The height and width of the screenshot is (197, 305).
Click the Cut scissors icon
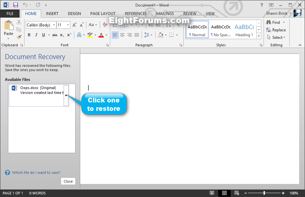19,22
